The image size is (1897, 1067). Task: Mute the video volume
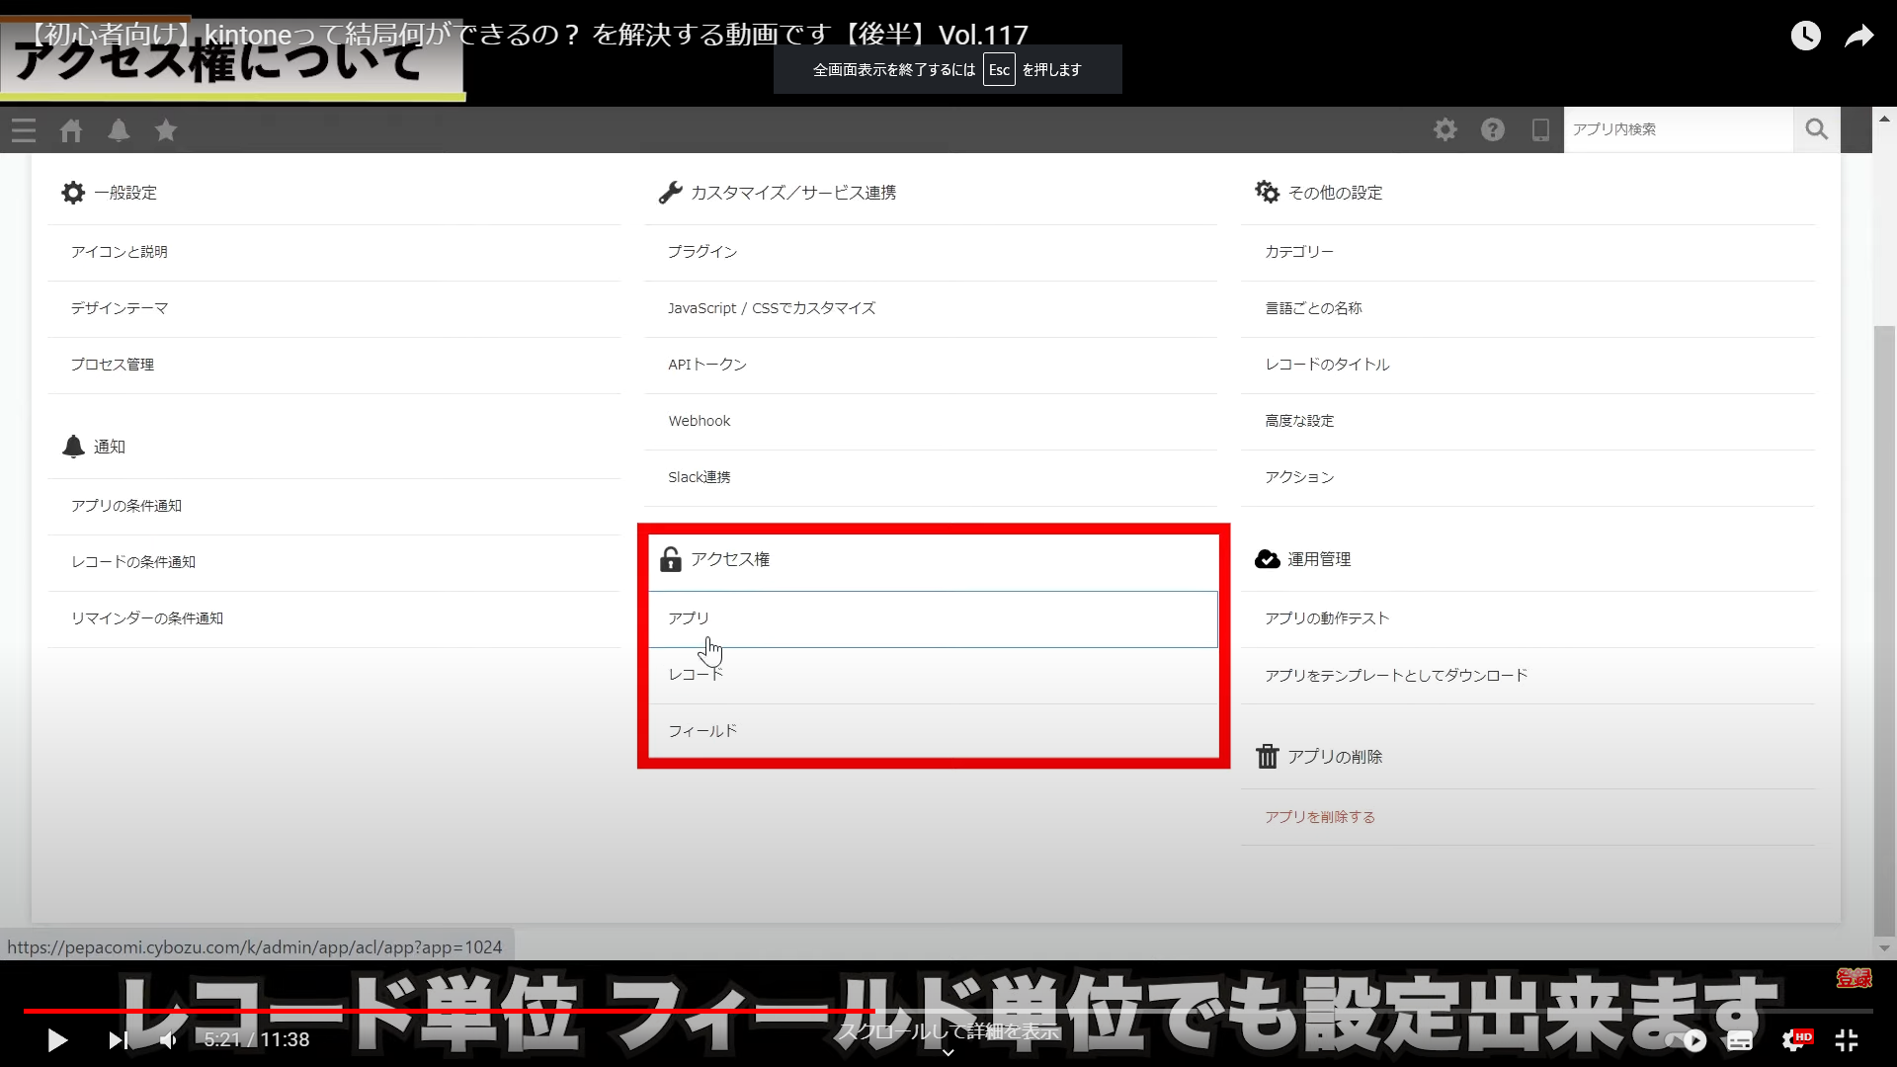pos(169,1040)
